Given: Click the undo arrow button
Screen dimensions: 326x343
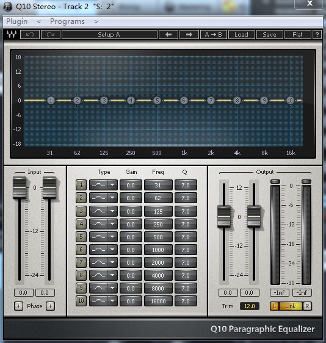Looking at the screenshot, I should [x=30, y=35].
